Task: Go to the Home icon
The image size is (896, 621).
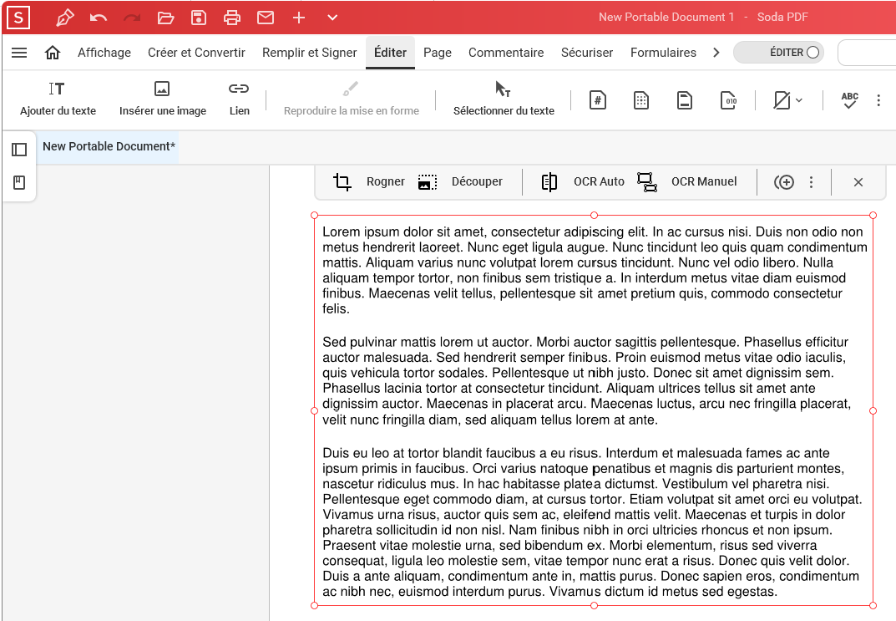Action: pyautogui.click(x=53, y=53)
